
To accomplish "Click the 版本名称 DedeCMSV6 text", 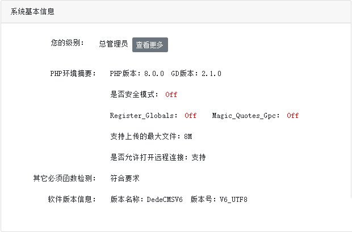I will pos(146,200).
